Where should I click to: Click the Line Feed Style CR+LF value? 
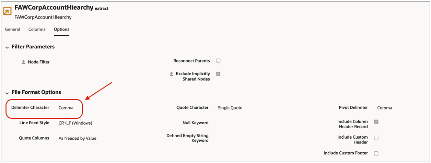click(x=75, y=123)
